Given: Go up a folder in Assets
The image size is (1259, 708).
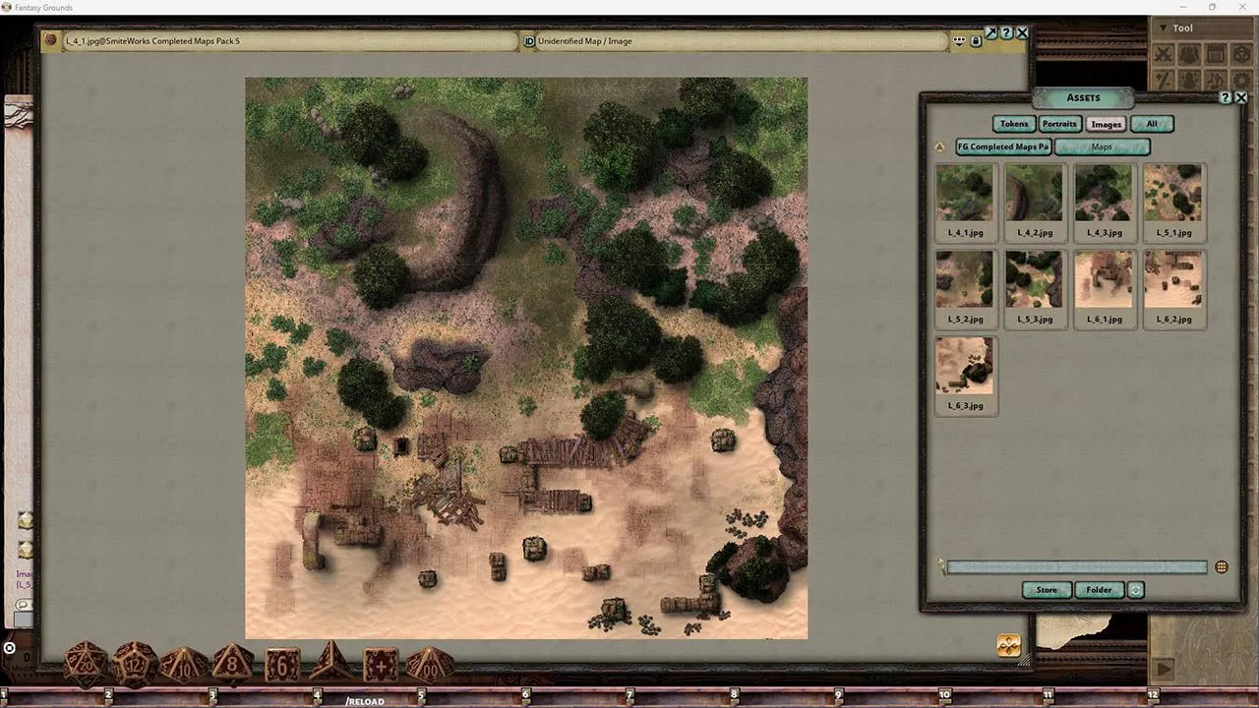Looking at the screenshot, I should [x=939, y=147].
